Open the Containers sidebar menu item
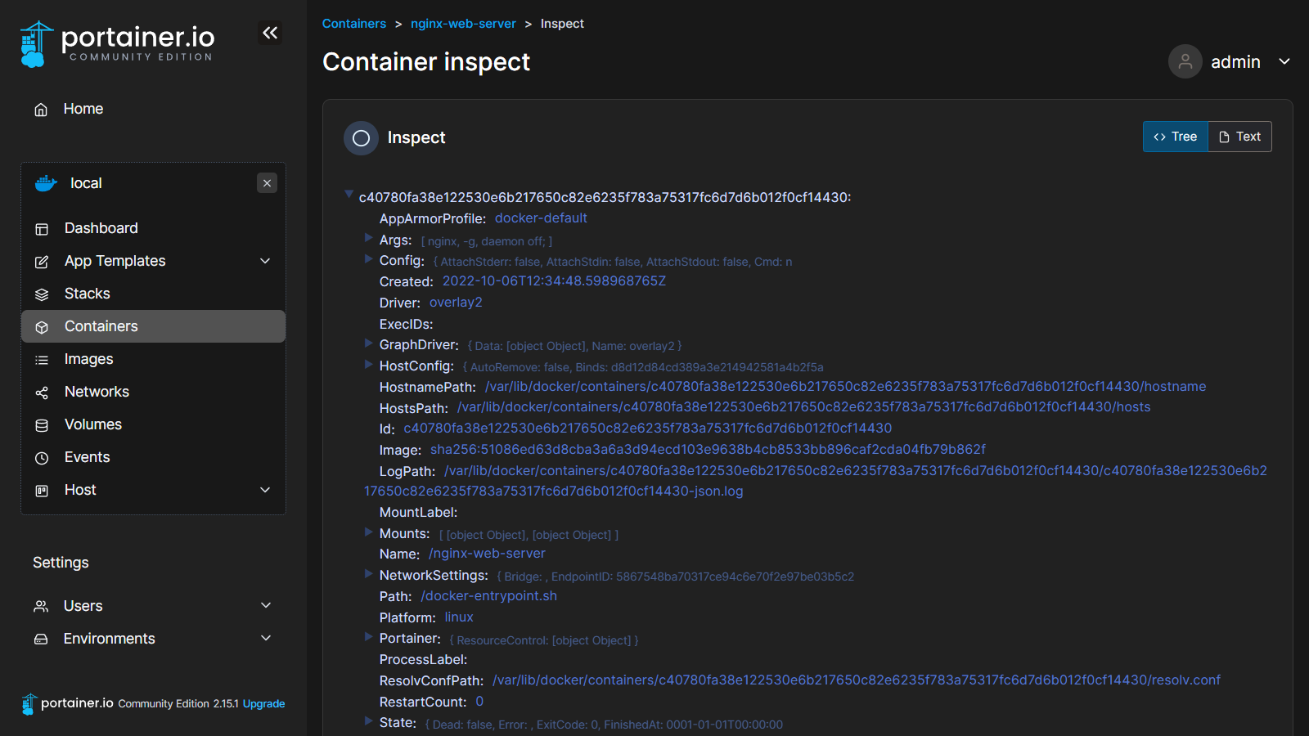The image size is (1309, 736). point(101,326)
